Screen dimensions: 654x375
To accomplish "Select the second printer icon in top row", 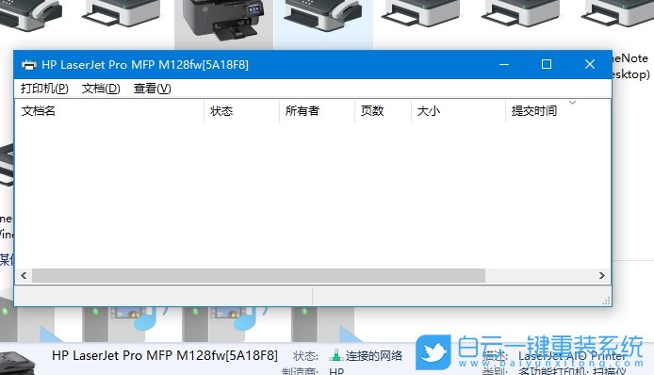I will (x=121, y=13).
